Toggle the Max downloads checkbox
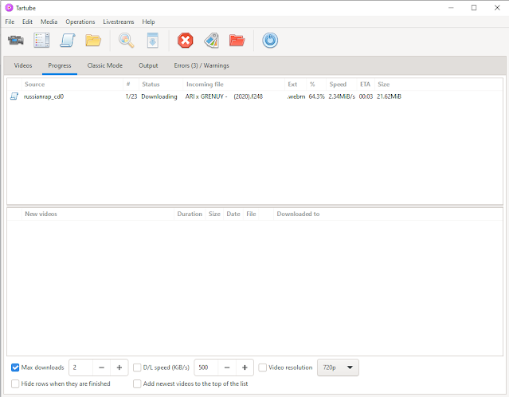The height and width of the screenshot is (397, 509). 15,368
